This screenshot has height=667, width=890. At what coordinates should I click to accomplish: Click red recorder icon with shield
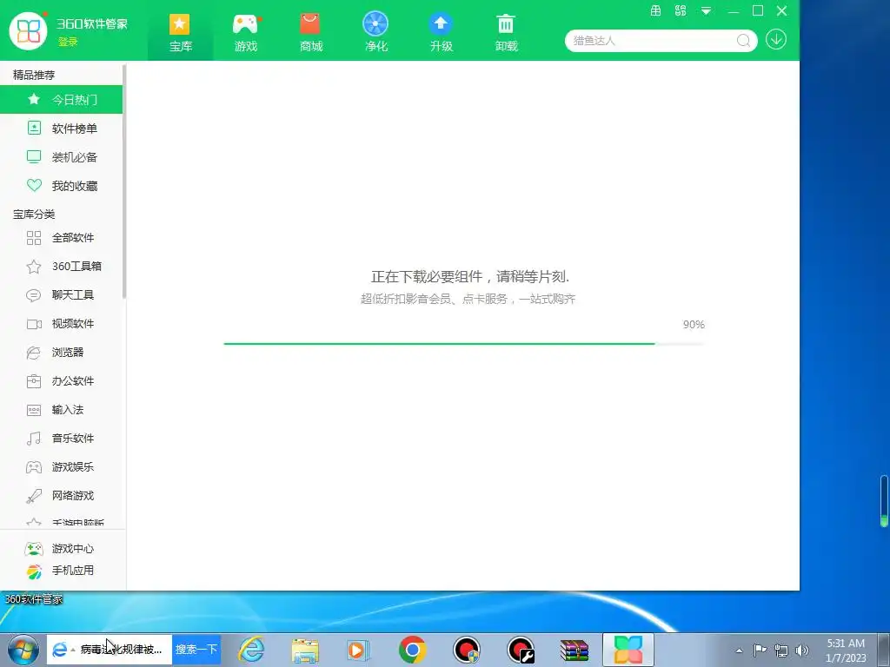467,650
